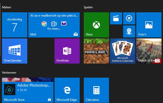Click the Verkennen group heading
This screenshot has width=163, height=103.
click(9, 73)
